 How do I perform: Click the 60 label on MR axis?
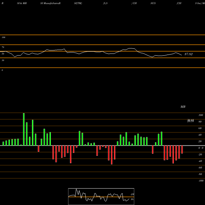(200, 128)
